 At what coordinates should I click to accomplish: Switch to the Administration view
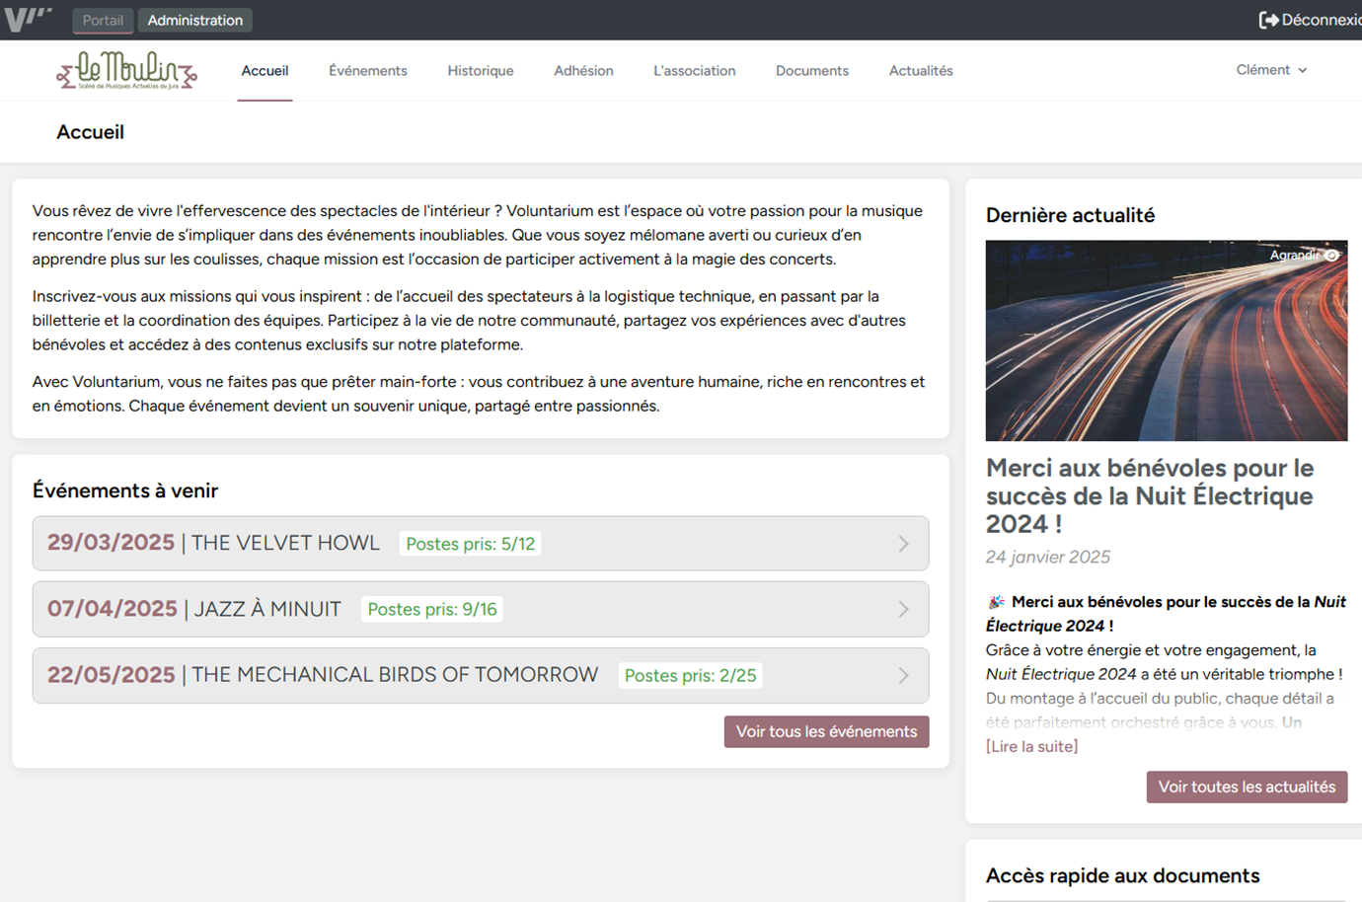(194, 19)
